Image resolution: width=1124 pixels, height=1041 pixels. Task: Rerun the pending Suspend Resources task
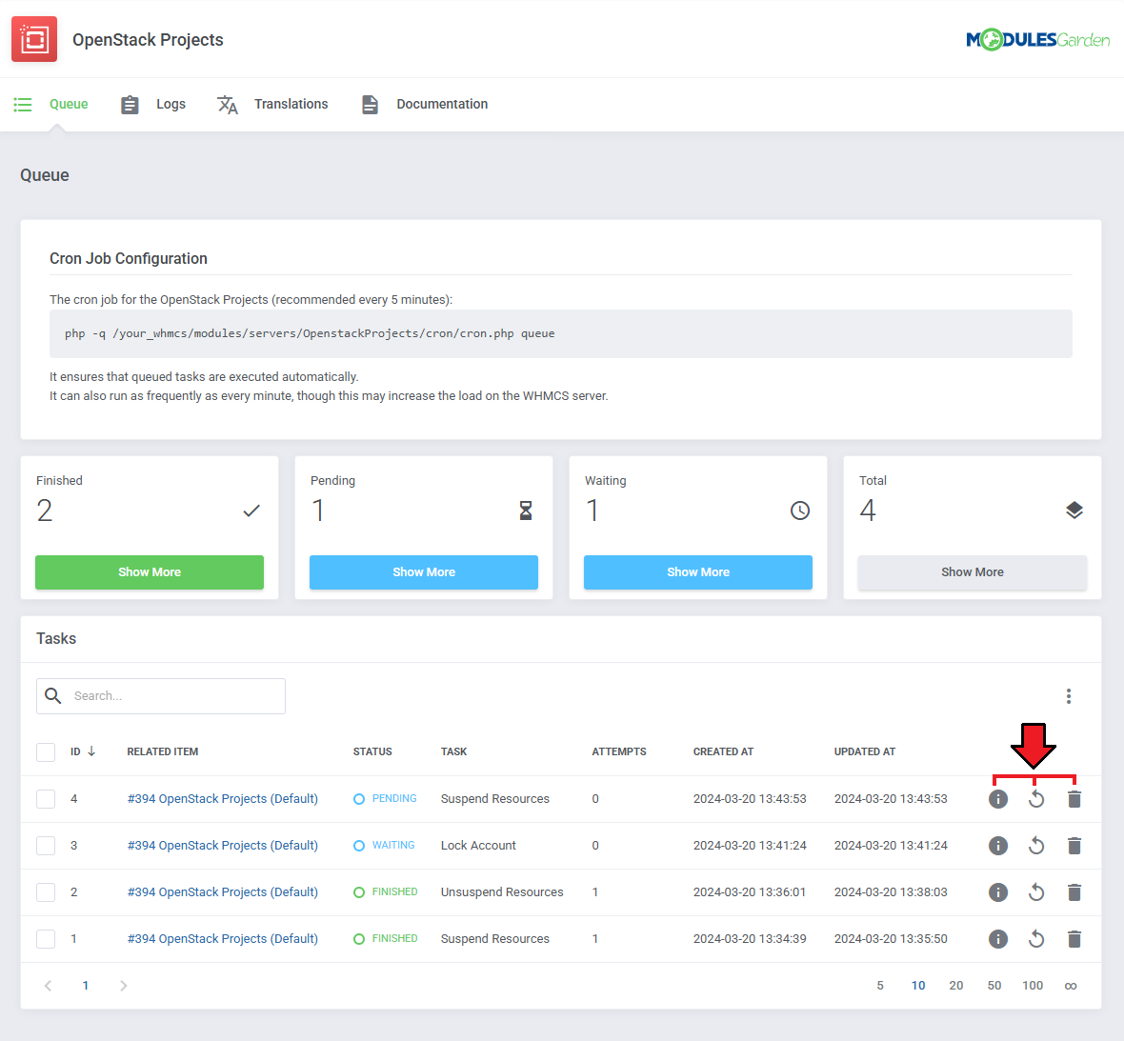pyautogui.click(x=1035, y=799)
